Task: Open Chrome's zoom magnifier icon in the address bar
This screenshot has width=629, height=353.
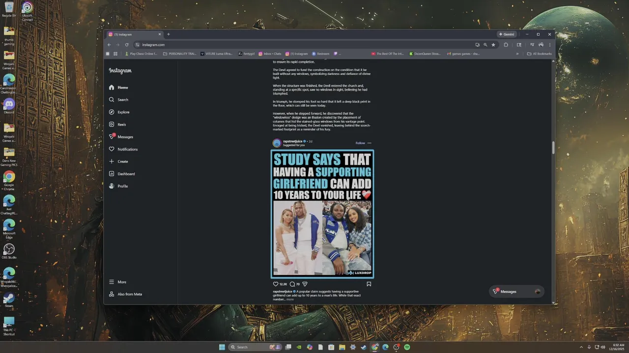Action: [486, 45]
